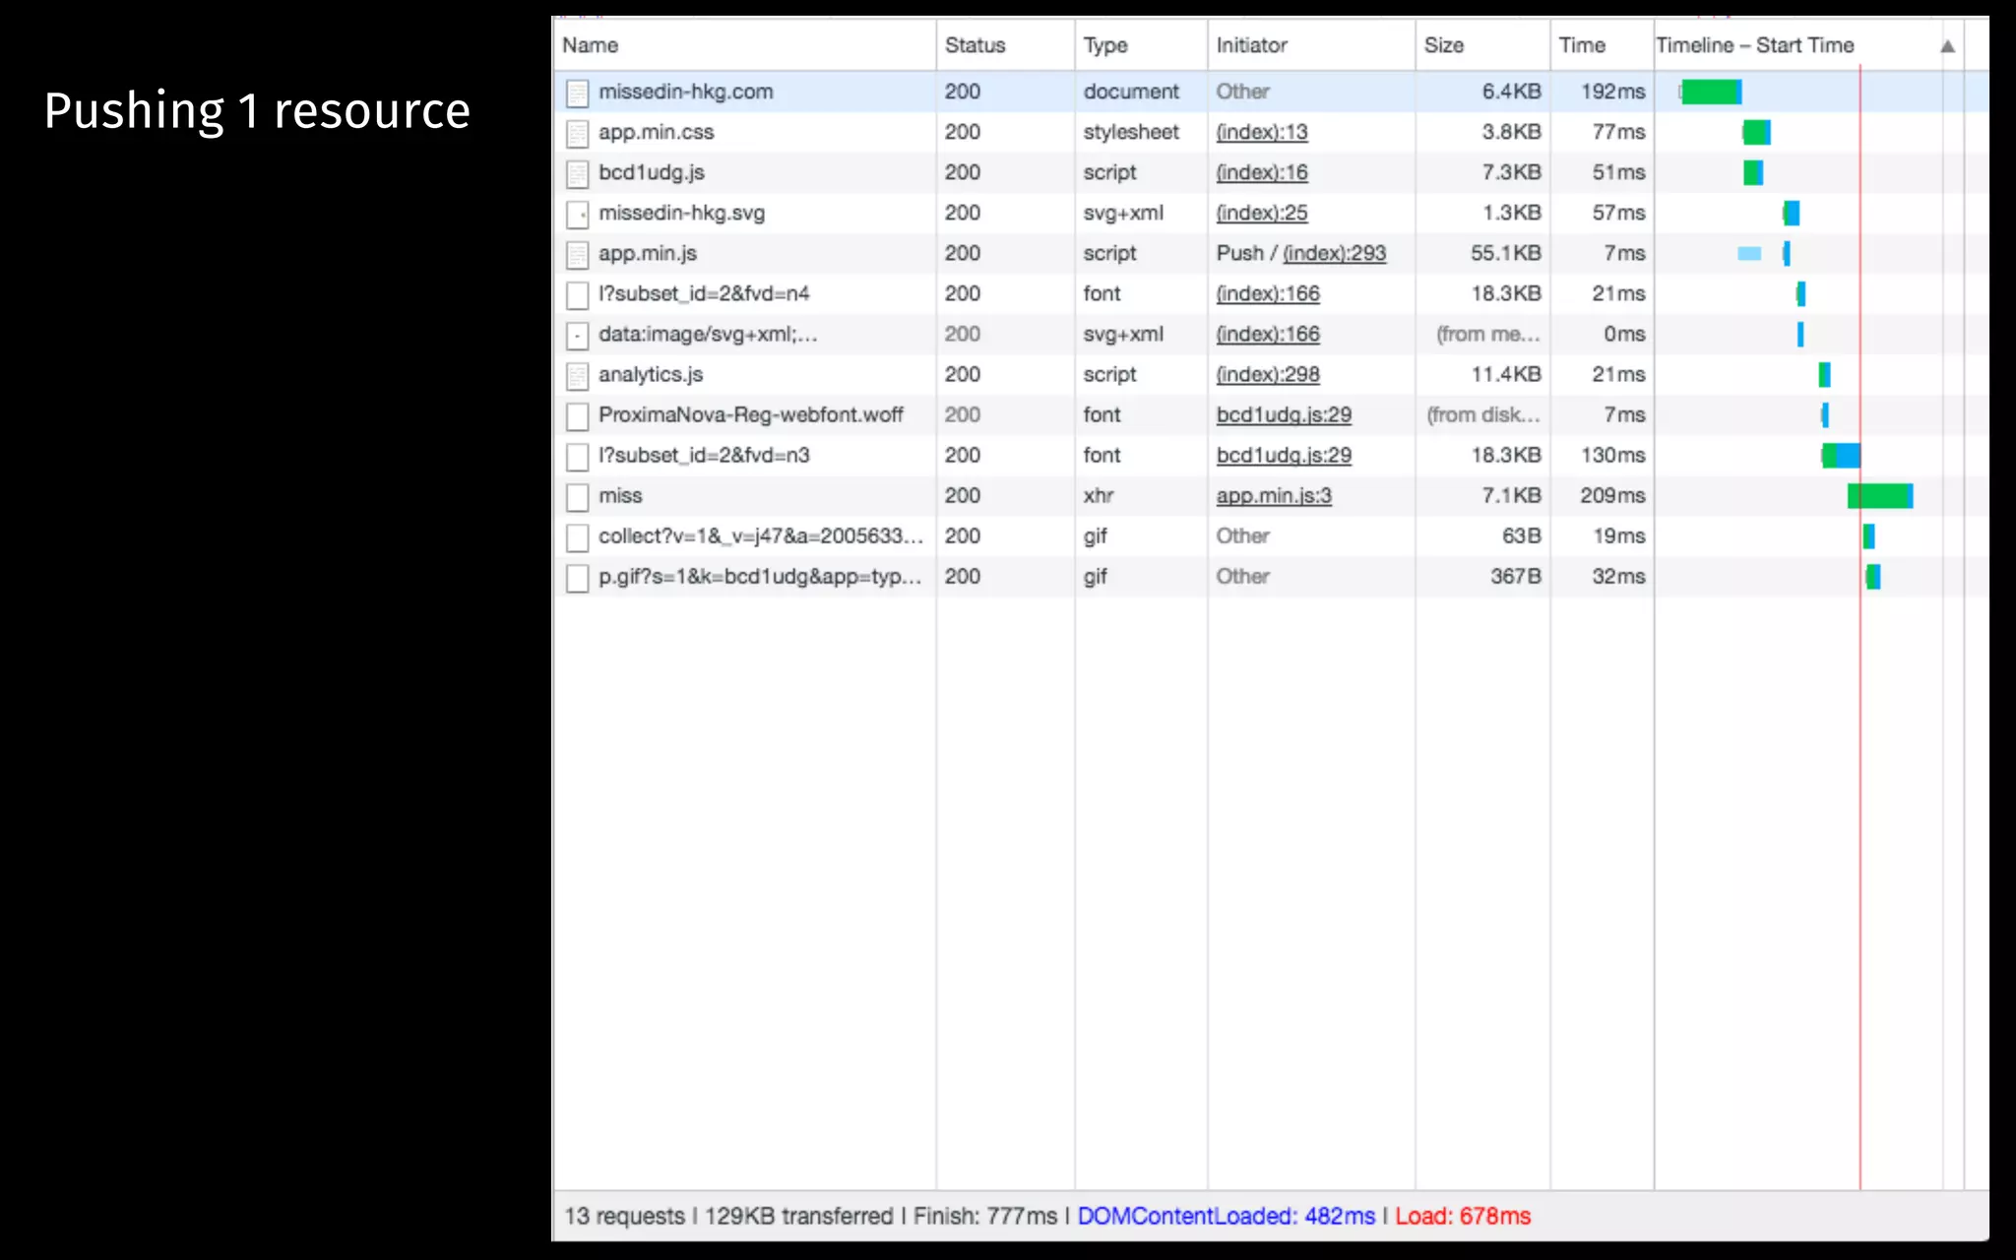Click the file icon beside missedin-hkg.com

[577, 93]
